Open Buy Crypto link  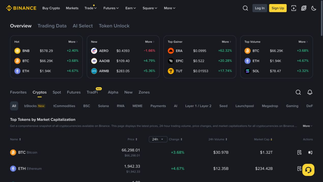point(51,8)
